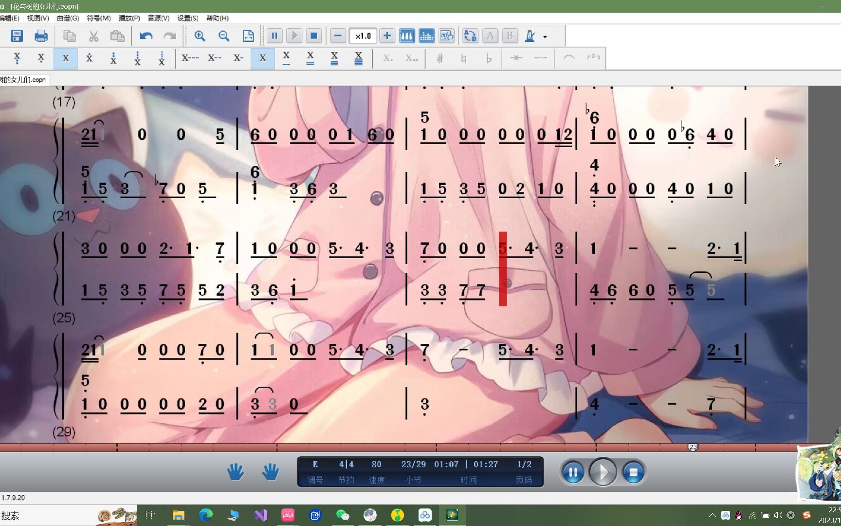This screenshot has width=841, height=526.
Task: Choose eighth note with single underline
Action: [286, 58]
